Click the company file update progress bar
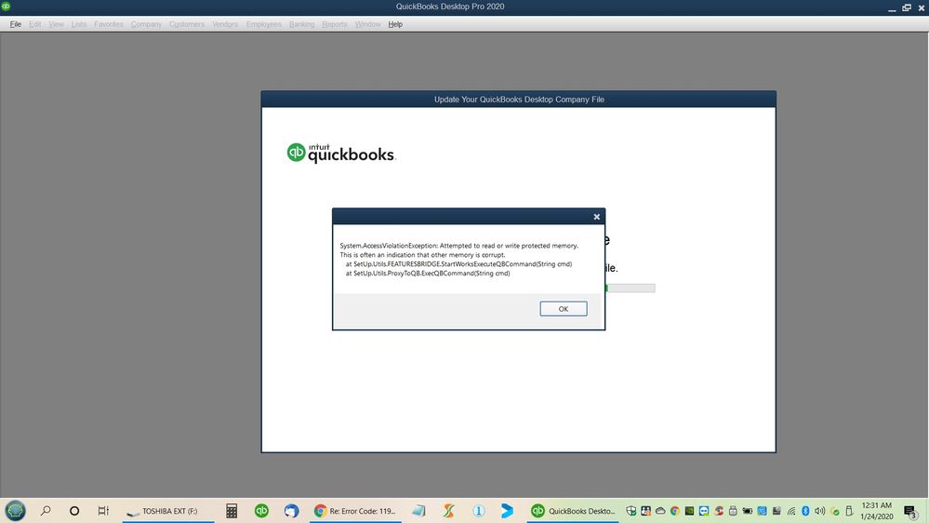Viewport: 929px width, 523px height. [630, 288]
